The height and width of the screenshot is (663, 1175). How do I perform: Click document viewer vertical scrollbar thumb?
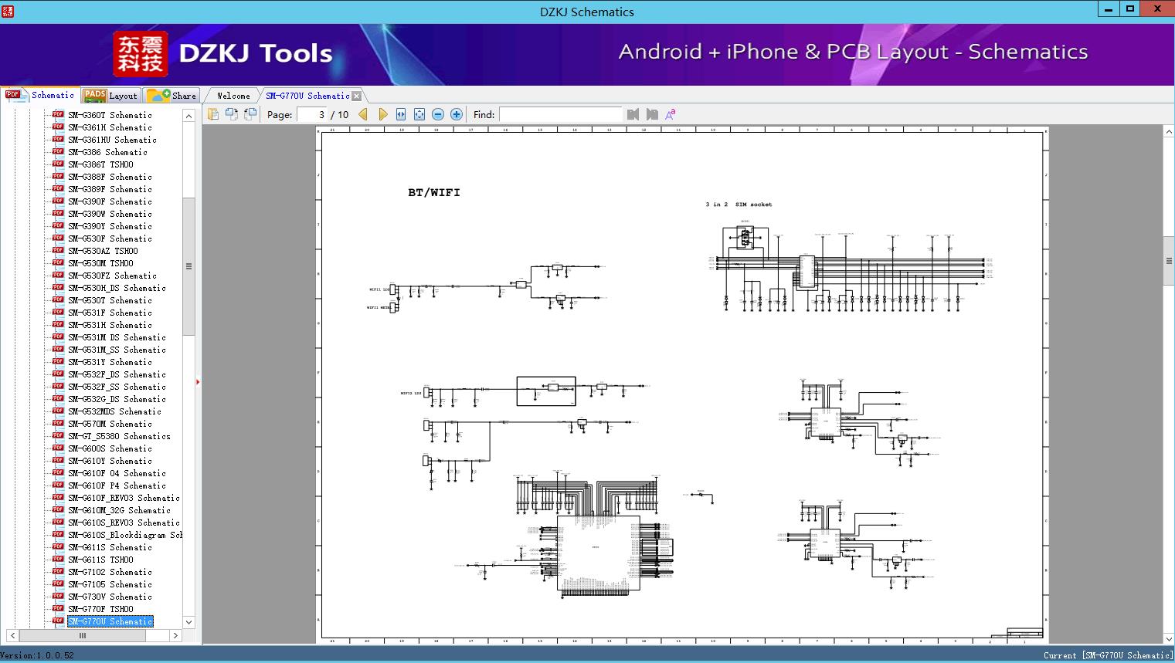[x=1169, y=261]
